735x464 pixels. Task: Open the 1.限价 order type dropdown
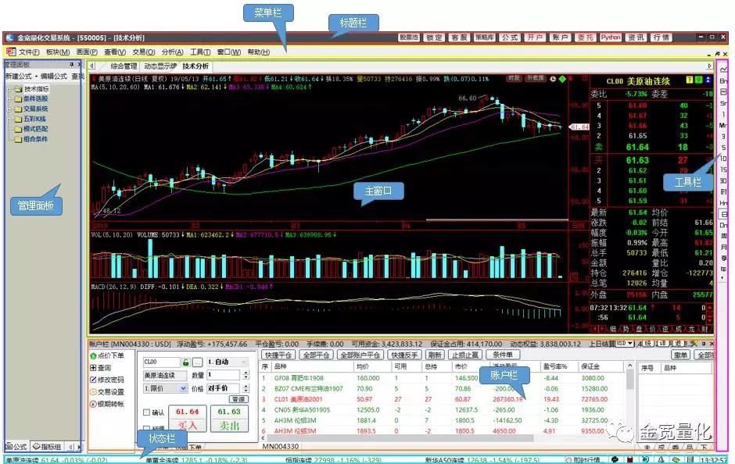183,388
